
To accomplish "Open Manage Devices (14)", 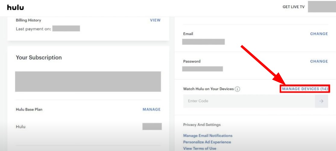I will pyautogui.click(x=305, y=89).
